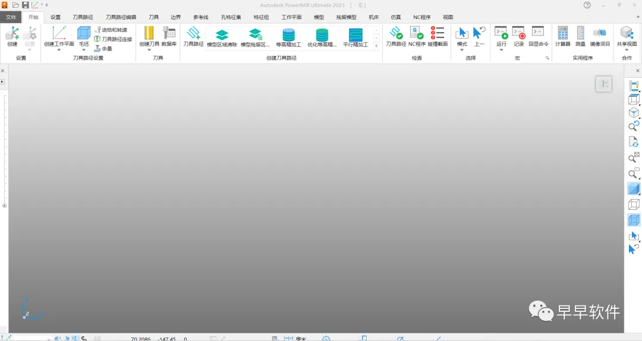
Task: Open 余量 settings
Action: (103, 48)
